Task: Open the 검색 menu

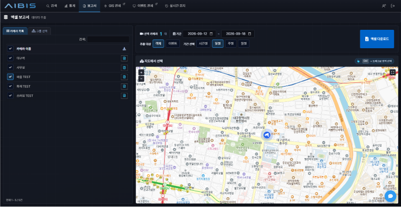Action: 51,5
